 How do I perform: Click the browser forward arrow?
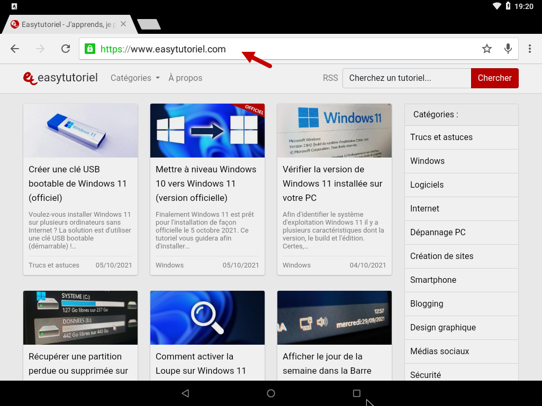[x=40, y=49]
